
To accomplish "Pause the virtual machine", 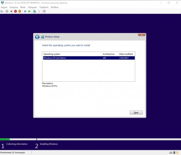I will 25,11.
